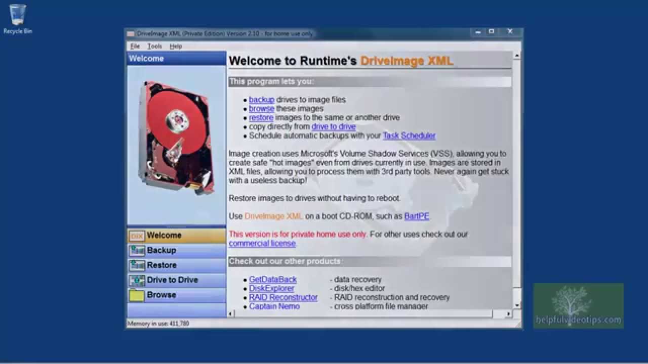This screenshot has height=364, width=648.
Task: Open the Tools menu
Action: point(154,46)
